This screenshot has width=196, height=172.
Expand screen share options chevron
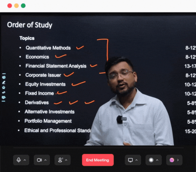pyautogui.click(x=137, y=160)
